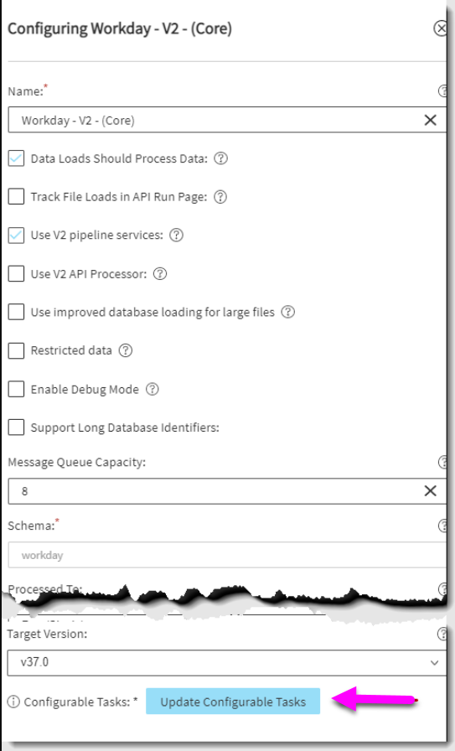455x751 pixels.
Task: Show help for Restricted data option
Action: [x=126, y=350]
